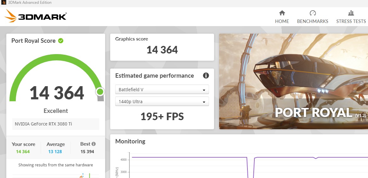Screen dimensions: 368x178
Task: Select the Stress Tests bar chart icon
Action: pyautogui.click(x=351, y=13)
